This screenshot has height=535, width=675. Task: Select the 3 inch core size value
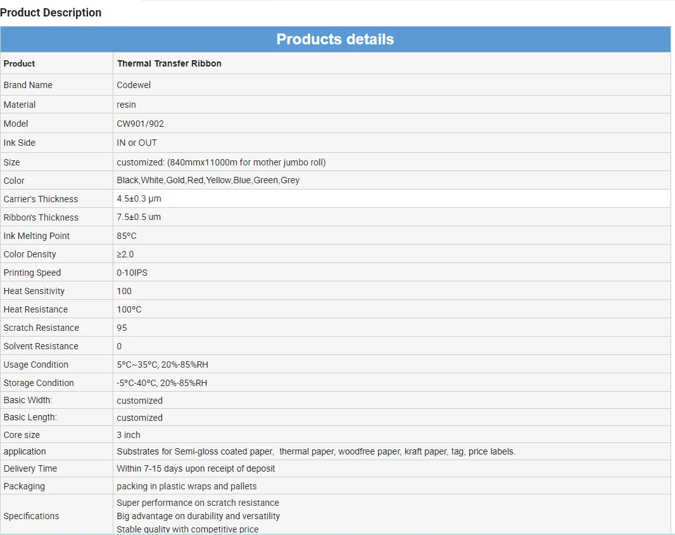(x=129, y=435)
